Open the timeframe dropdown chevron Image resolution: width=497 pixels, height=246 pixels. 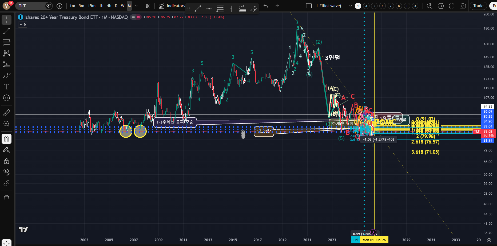pos(136,6)
